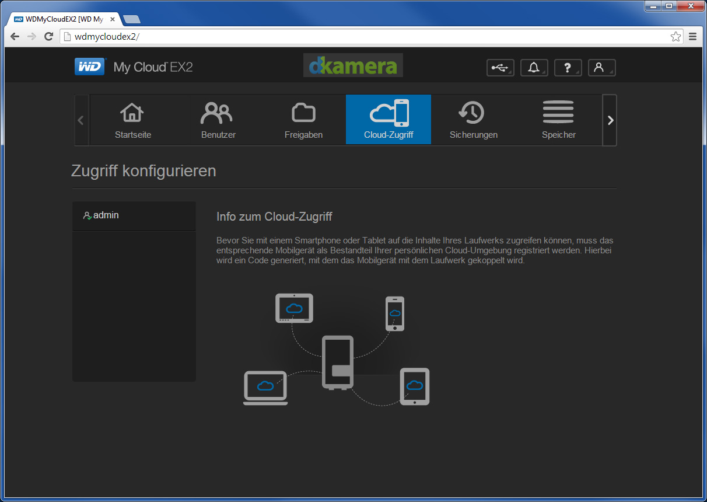The height and width of the screenshot is (502, 707).
Task: Click the My Cloud EX2 product title
Action: tap(153, 67)
